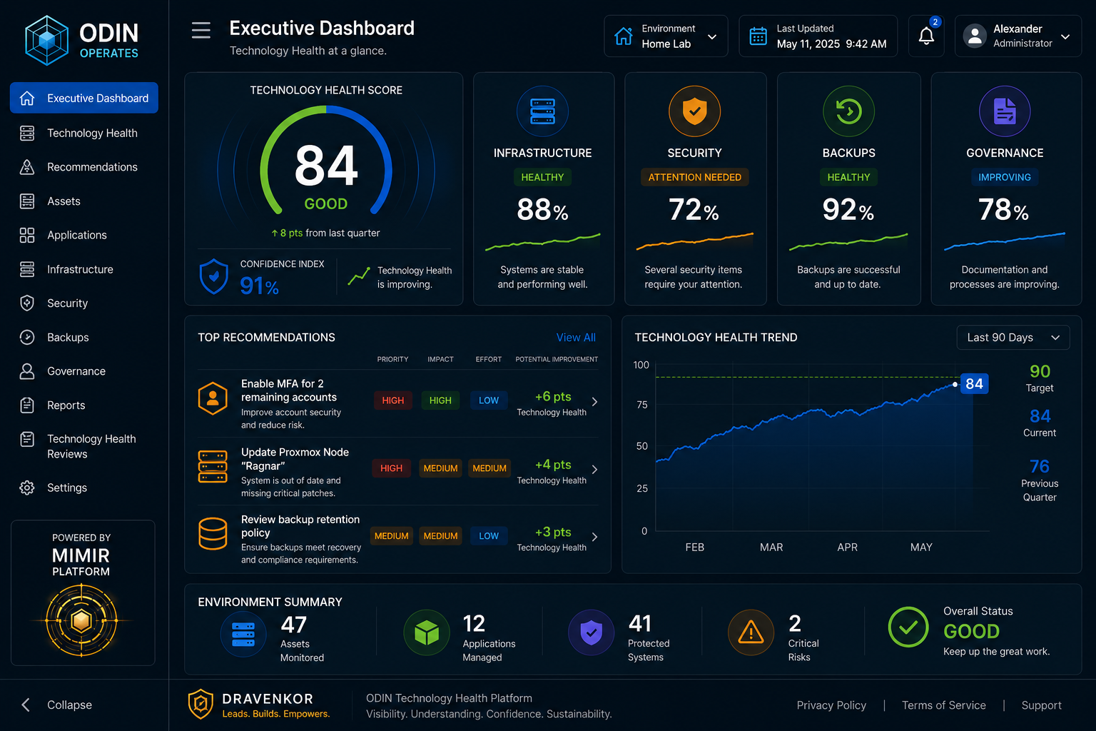Click the 90 Target value
The image size is (1096, 731).
(1040, 371)
